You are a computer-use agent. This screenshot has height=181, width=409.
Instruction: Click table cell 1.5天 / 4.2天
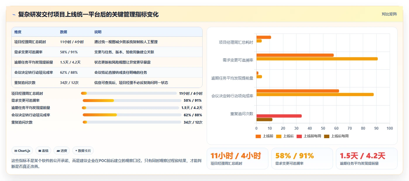coord(70,62)
